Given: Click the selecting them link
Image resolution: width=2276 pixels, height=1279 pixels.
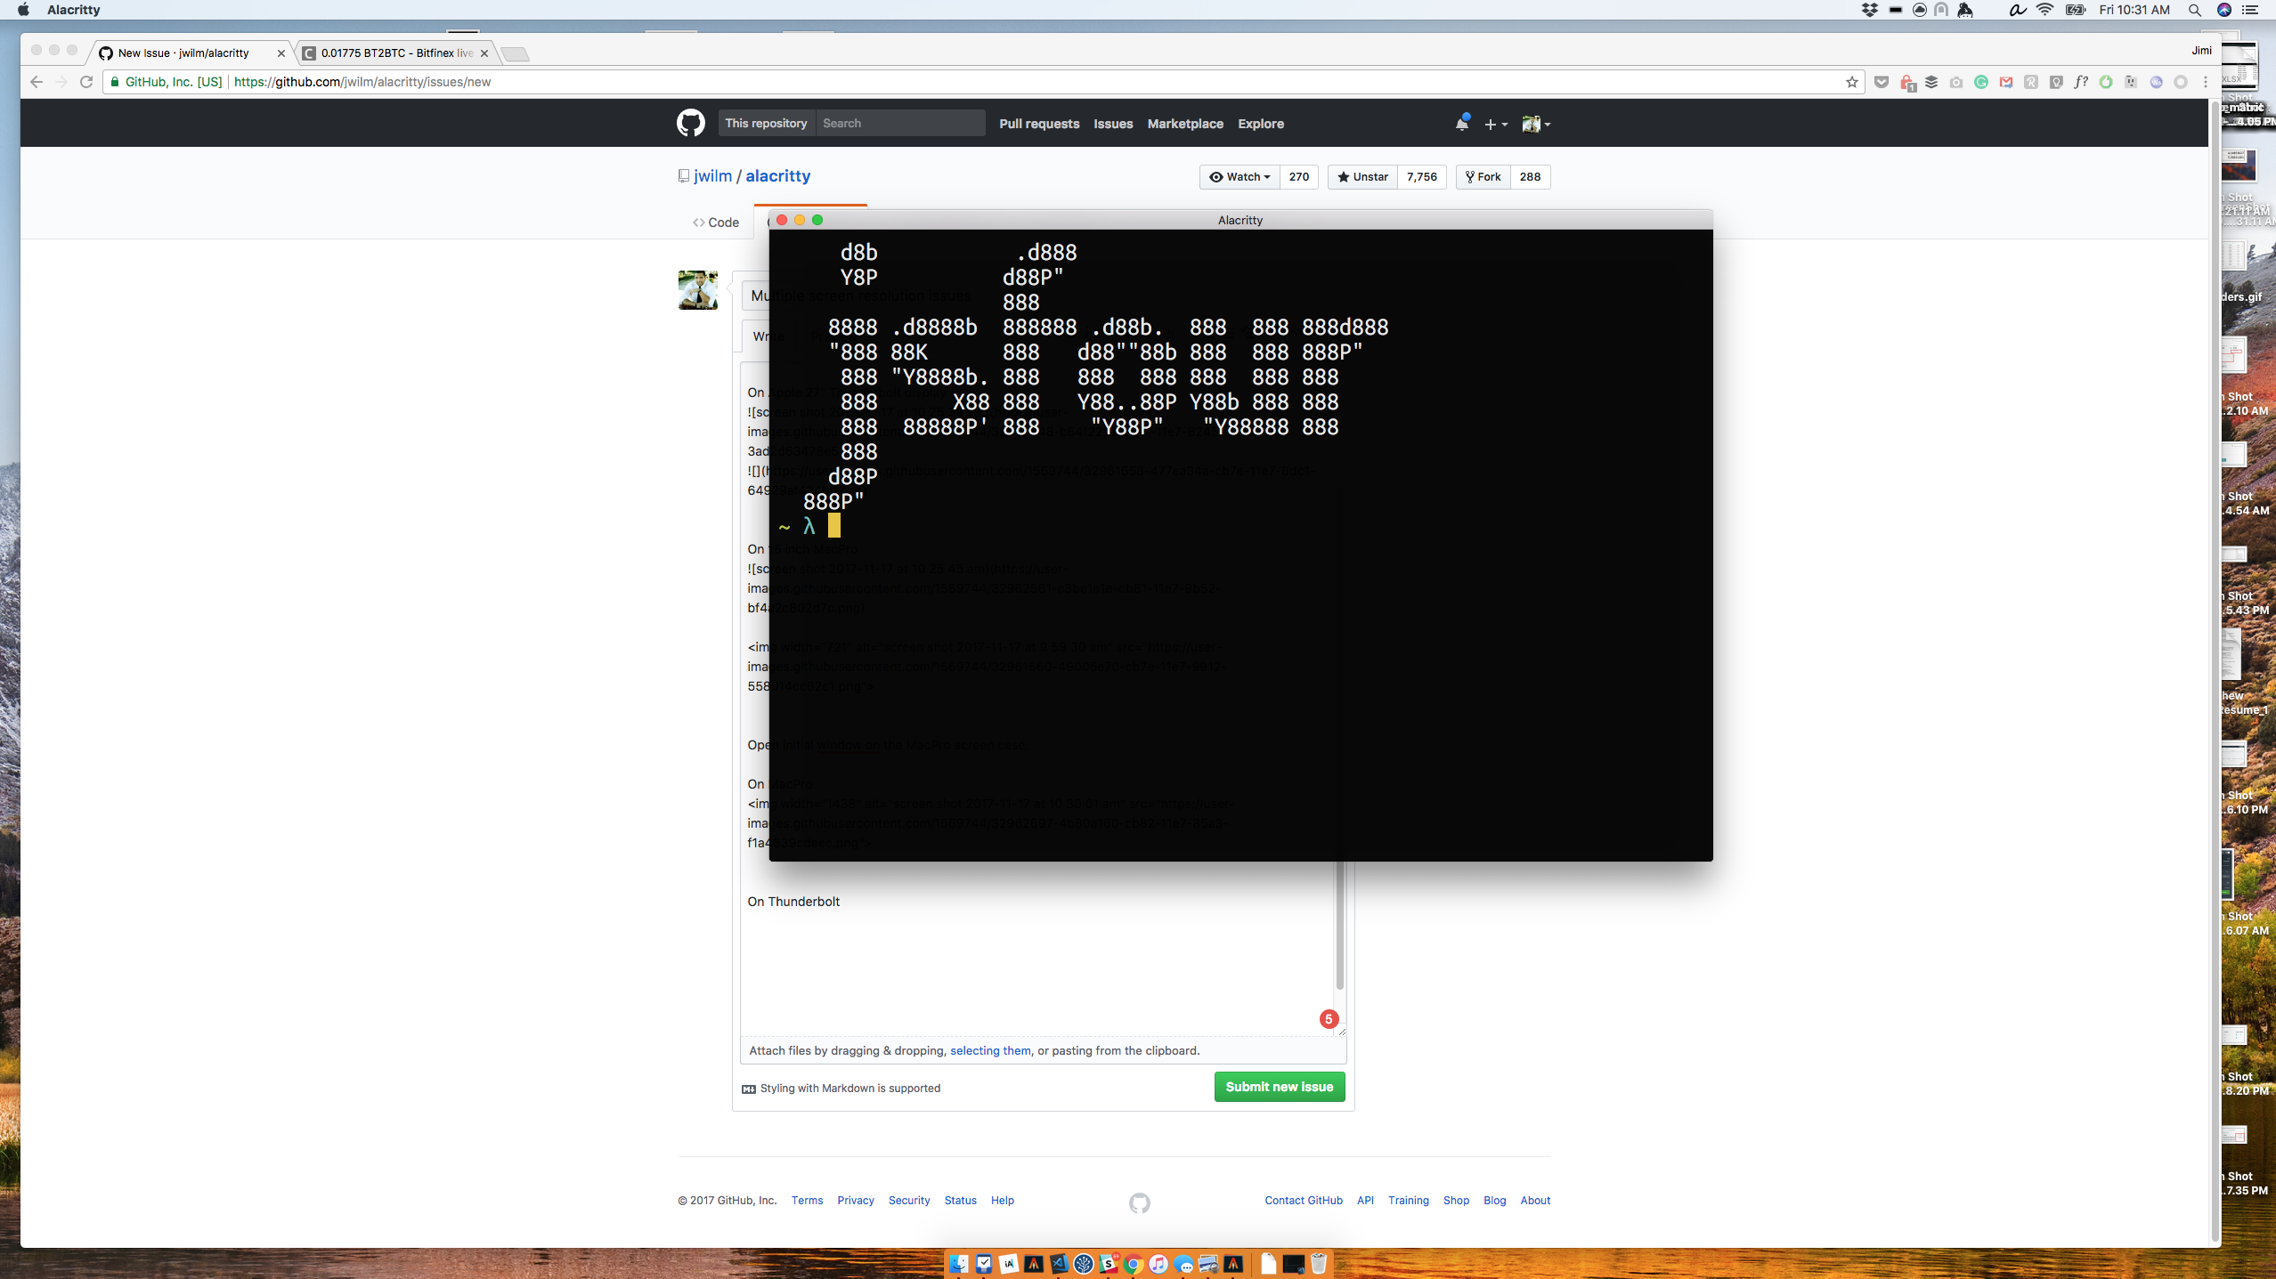Looking at the screenshot, I should point(988,1050).
